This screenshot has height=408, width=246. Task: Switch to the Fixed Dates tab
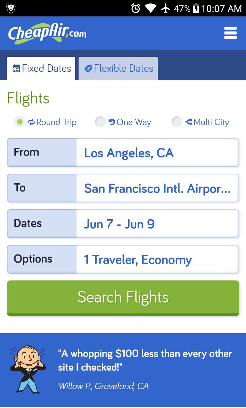click(x=41, y=68)
